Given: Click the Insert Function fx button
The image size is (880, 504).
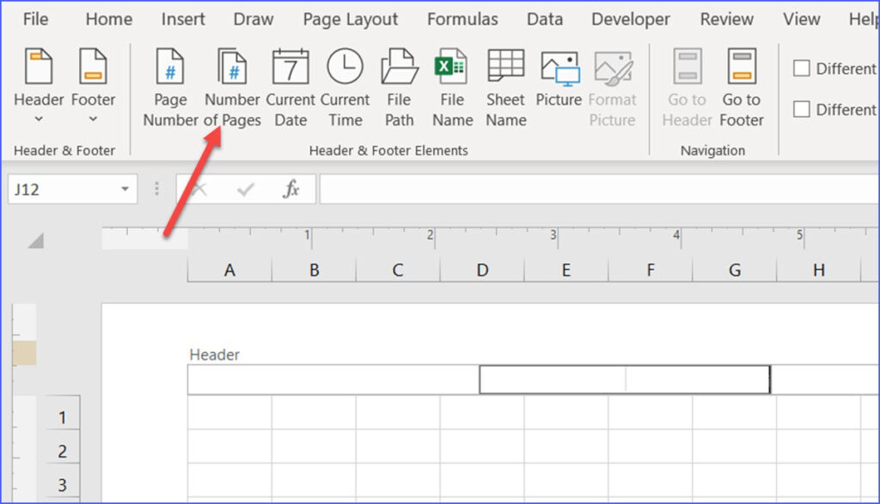Looking at the screenshot, I should 291,190.
